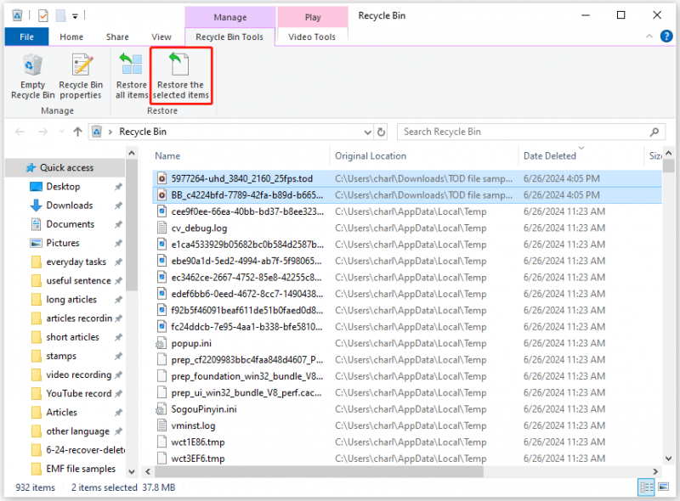Select file prep_ui_win32_bundle_V8_perf.cac...
The image size is (680, 501).
(407, 392)
